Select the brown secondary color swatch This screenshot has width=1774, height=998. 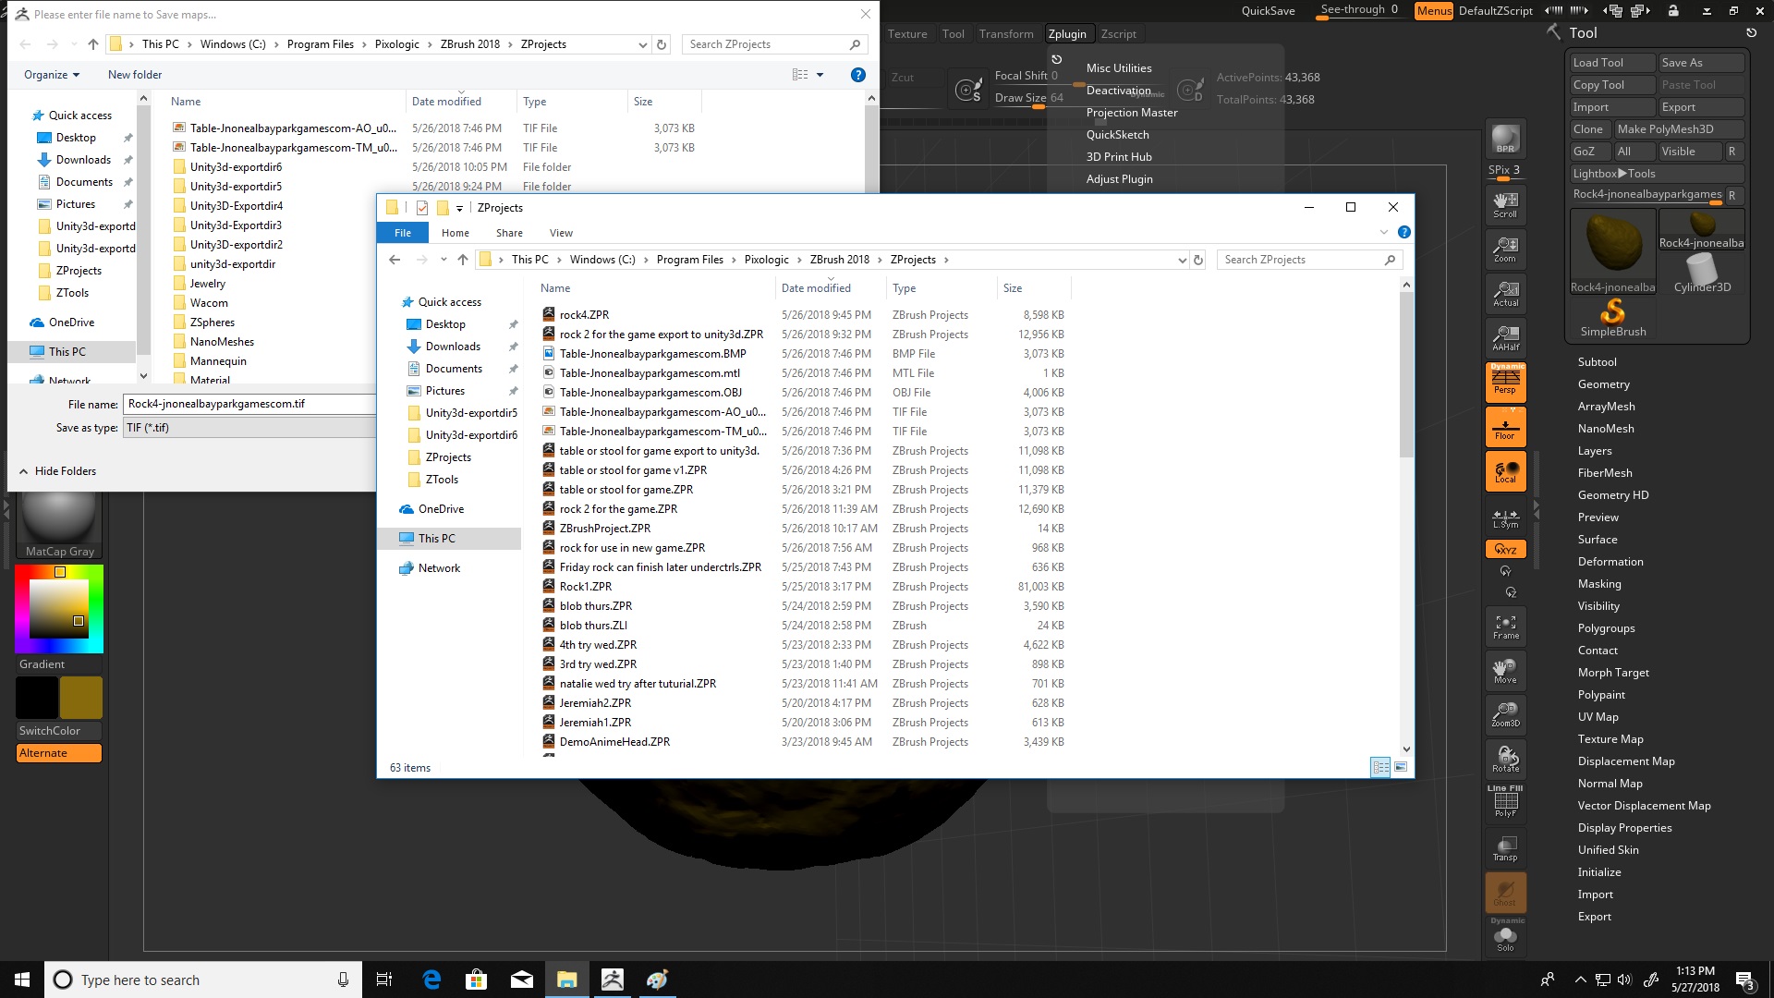pos(81,698)
